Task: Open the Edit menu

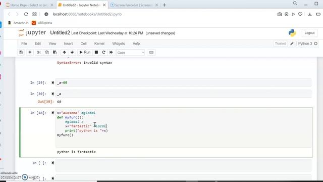Action: [x=38, y=43]
